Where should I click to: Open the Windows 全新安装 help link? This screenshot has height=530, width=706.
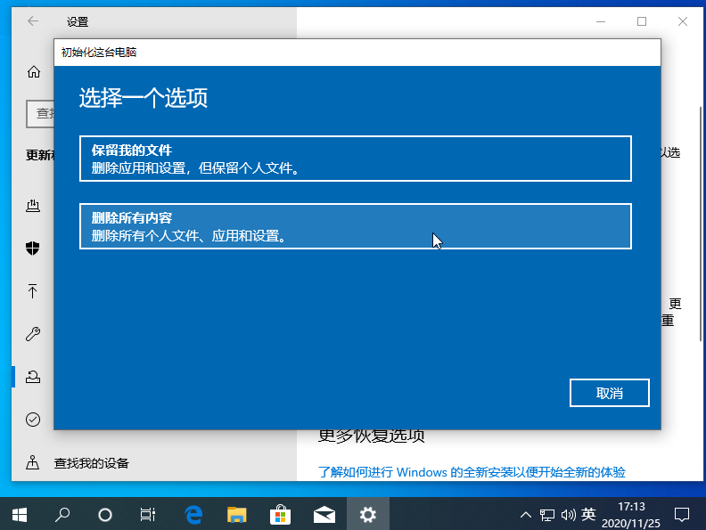click(472, 471)
